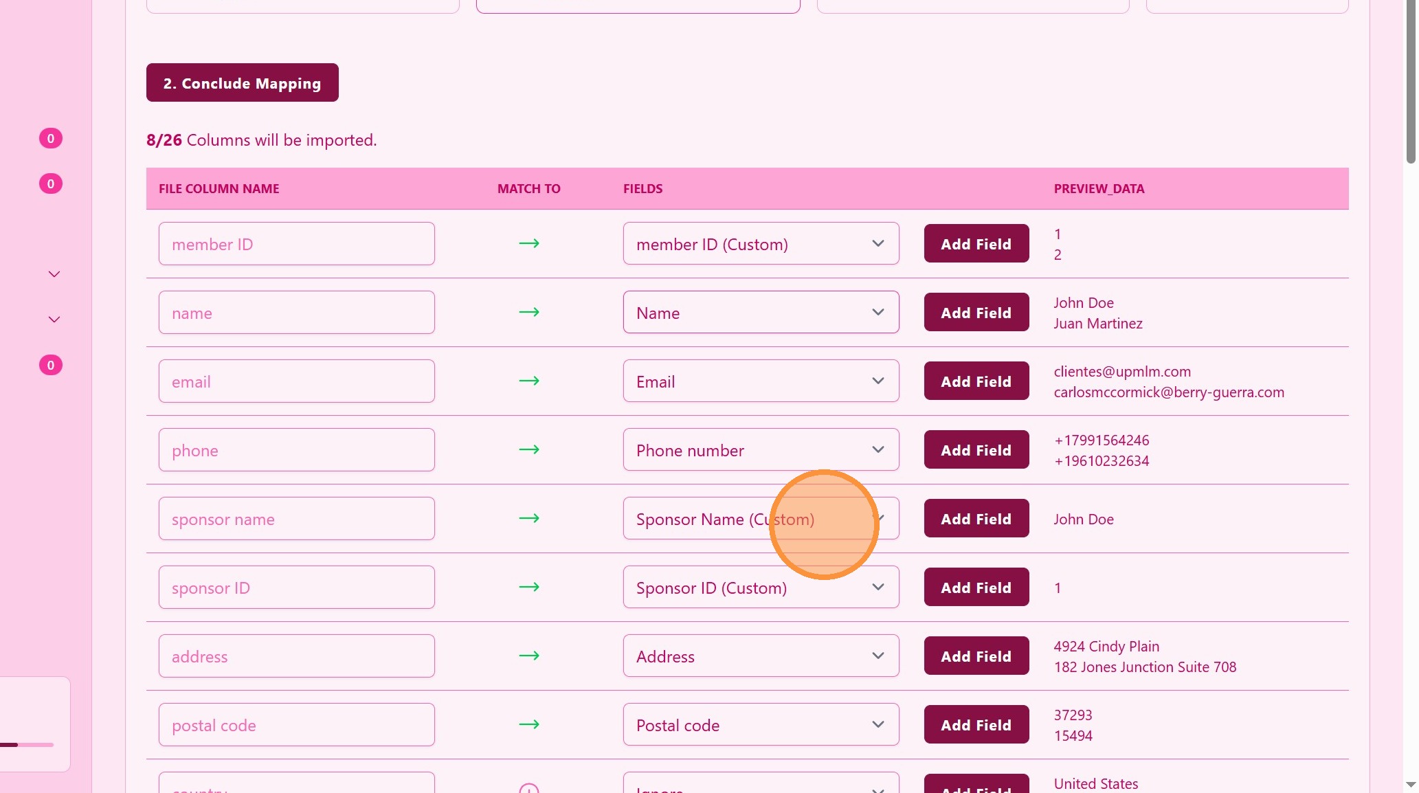Open member ID (Custom) field dropdown
This screenshot has height=793, width=1419.
tap(760, 244)
